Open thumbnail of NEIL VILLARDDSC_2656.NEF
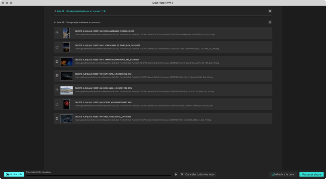326x179 pixels. point(67,119)
